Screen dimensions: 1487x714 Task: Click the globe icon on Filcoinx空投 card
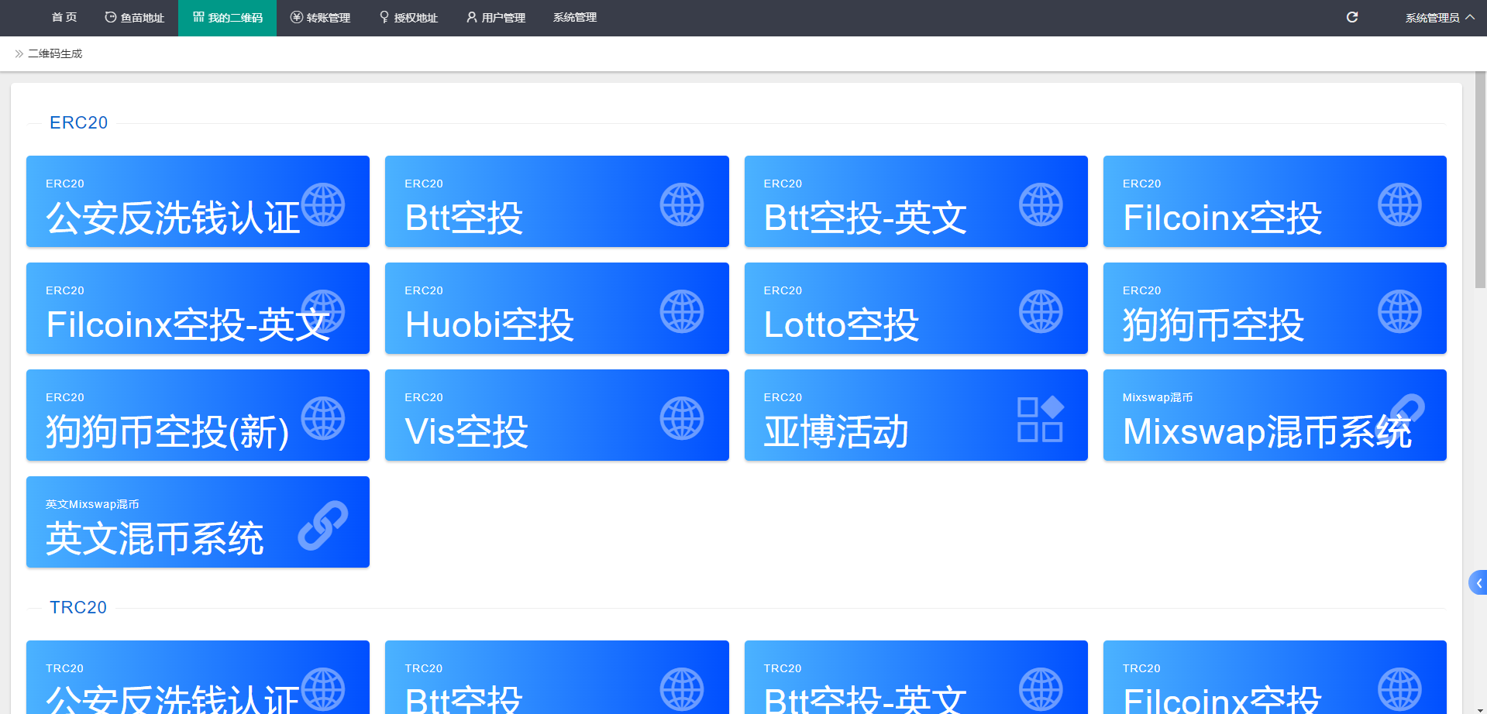point(1399,204)
